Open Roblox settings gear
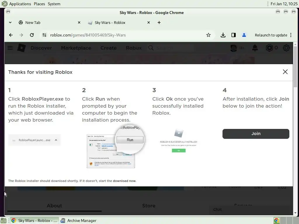 pos(286,48)
